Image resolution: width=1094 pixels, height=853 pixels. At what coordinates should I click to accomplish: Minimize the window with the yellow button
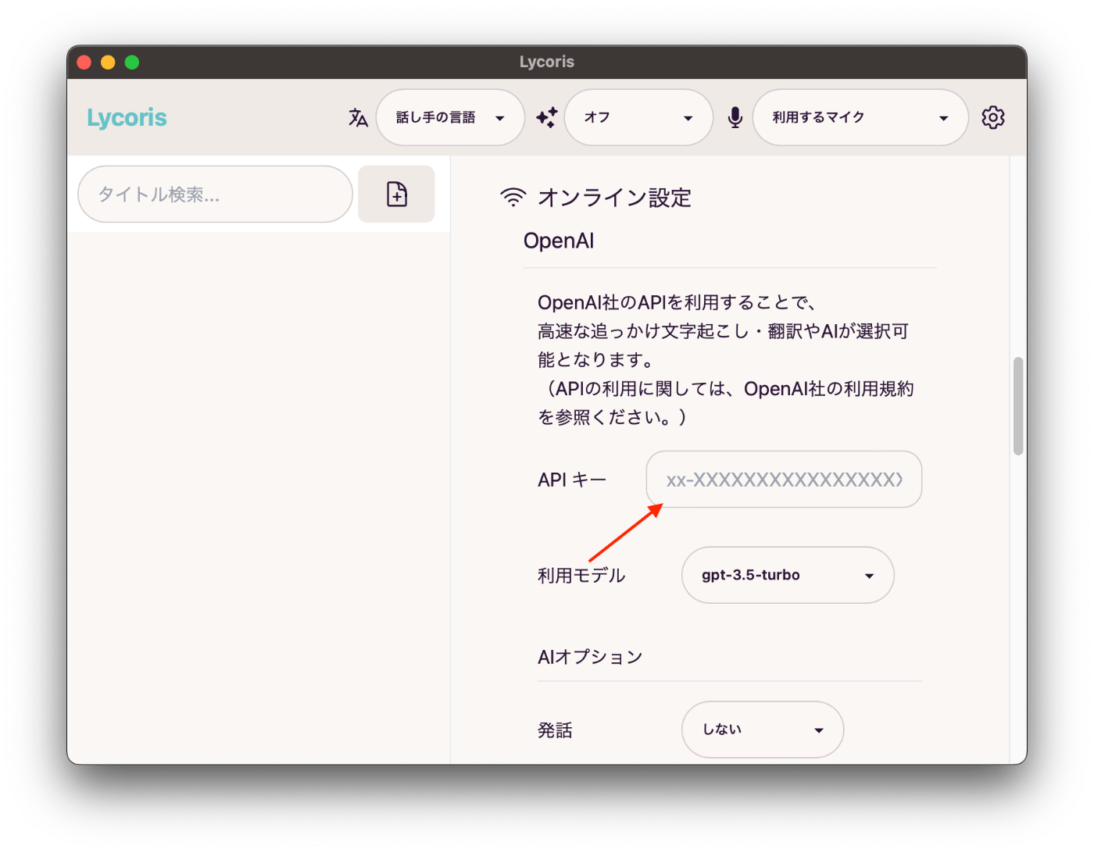click(x=108, y=62)
